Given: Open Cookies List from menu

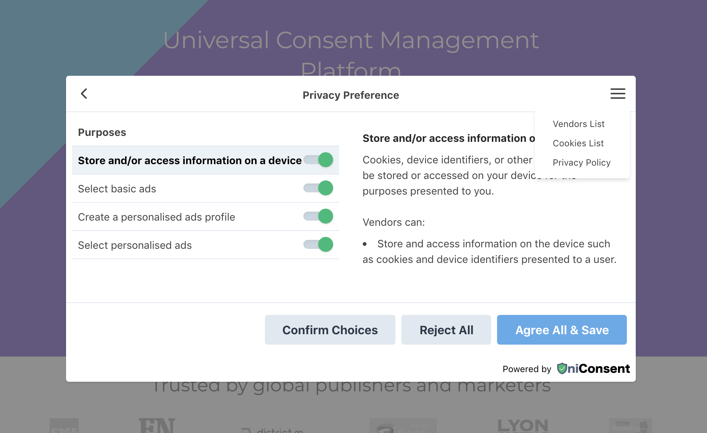Looking at the screenshot, I should 578,143.
